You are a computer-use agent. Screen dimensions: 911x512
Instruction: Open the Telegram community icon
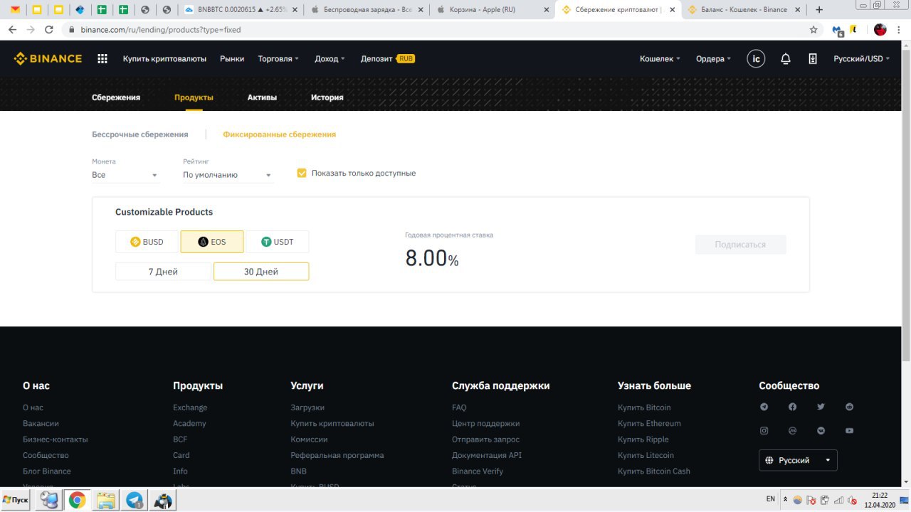(764, 407)
